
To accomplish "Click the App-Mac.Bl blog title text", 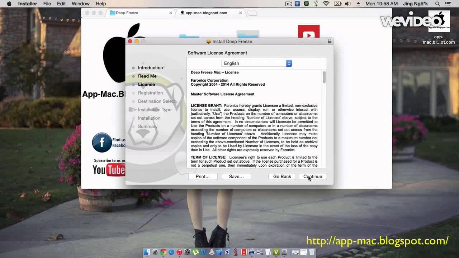I will [x=104, y=94].
